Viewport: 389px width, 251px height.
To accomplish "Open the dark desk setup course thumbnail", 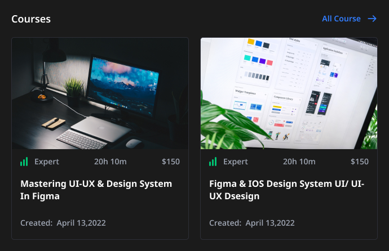I will (100, 93).
